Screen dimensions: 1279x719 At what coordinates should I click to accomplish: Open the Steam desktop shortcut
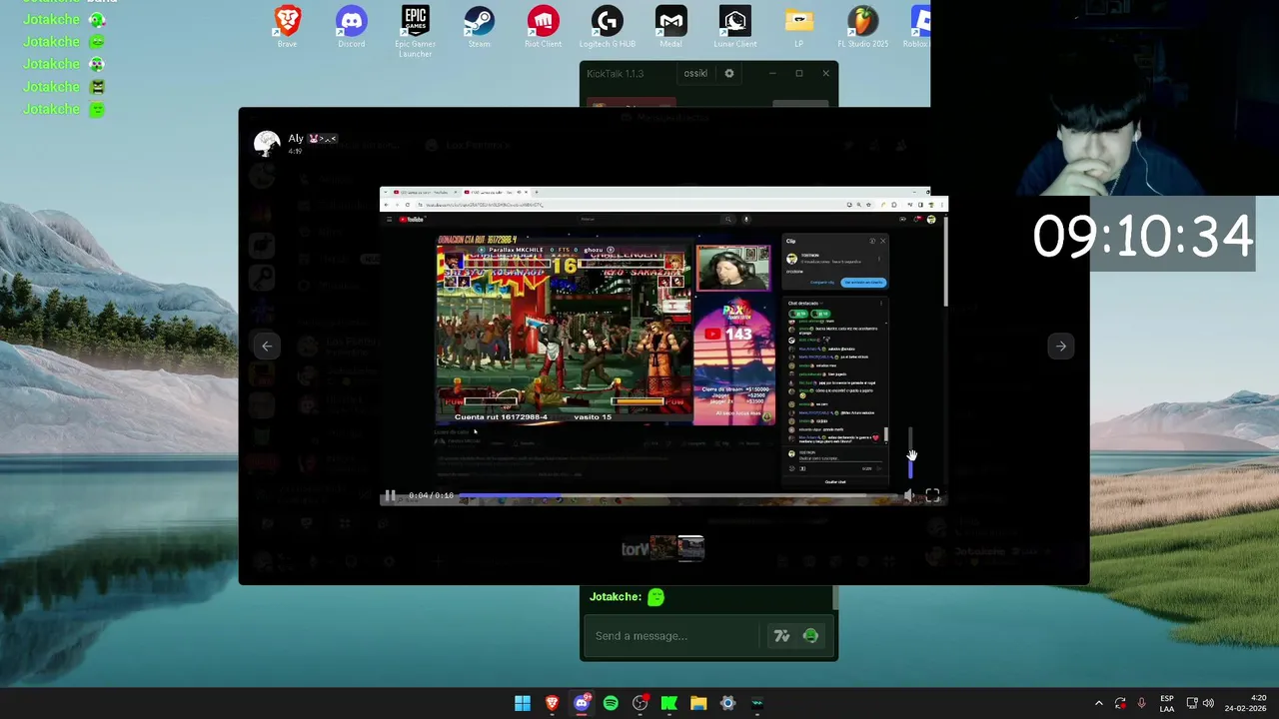tap(479, 27)
